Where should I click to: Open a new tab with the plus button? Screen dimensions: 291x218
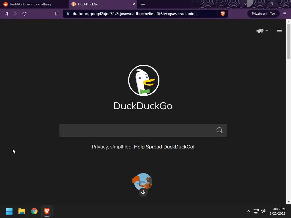click(x=143, y=4)
